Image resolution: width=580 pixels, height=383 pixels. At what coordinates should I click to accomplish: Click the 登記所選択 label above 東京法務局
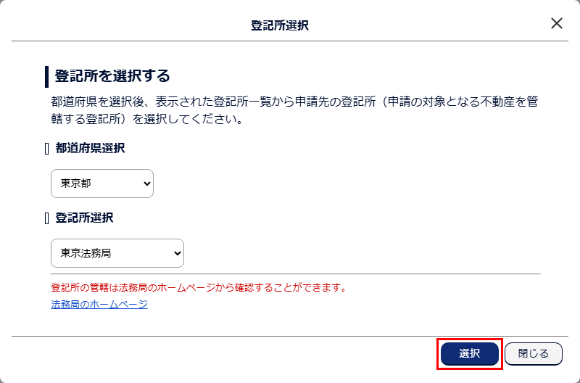tap(84, 218)
